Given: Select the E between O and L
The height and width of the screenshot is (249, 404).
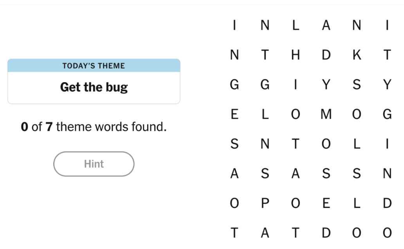Looking at the screenshot, I should tap(326, 203).
